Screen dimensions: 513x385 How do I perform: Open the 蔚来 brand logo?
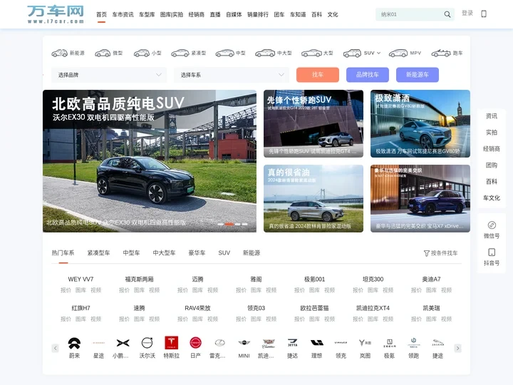(x=74, y=343)
